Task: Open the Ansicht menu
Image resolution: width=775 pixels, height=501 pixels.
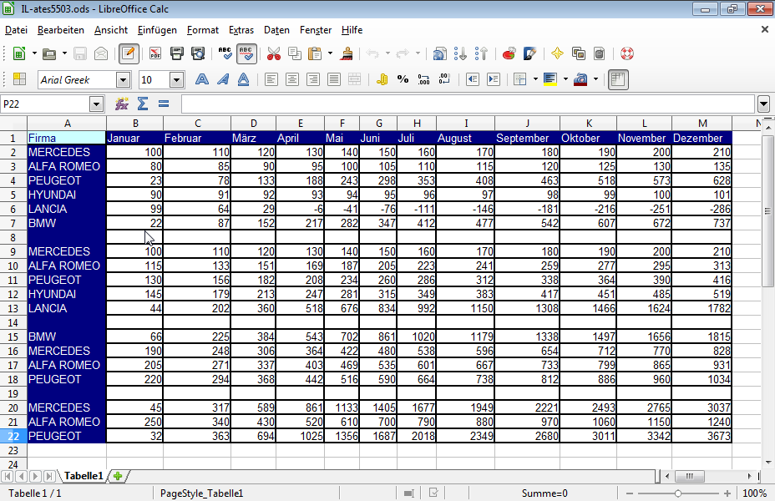Action: [111, 30]
